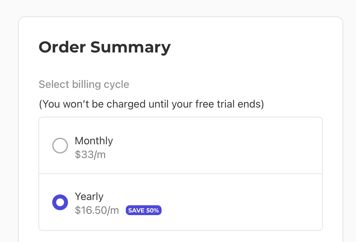Click the Yearly billing label text
This screenshot has width=356, height=242.
(89, 196)
